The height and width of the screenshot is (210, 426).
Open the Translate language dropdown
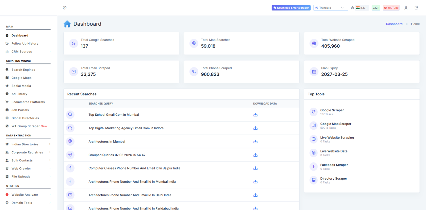click(x=331, y=8)
